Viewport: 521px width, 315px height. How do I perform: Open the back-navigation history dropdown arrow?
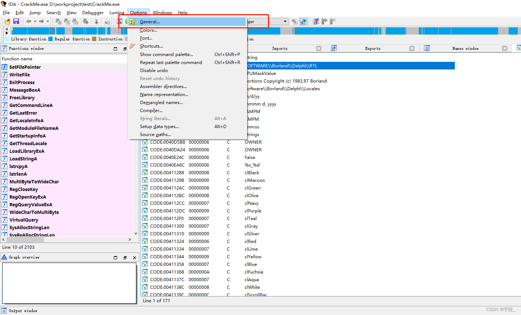point(35,21)
